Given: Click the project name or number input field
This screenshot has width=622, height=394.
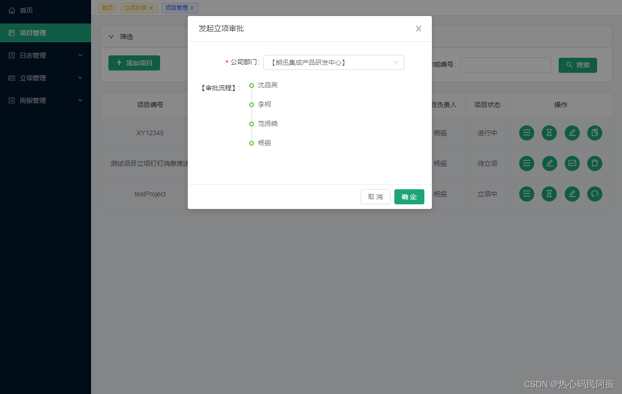Looking at the screenshot, I should pyautogui.click(x=506, y=65).
